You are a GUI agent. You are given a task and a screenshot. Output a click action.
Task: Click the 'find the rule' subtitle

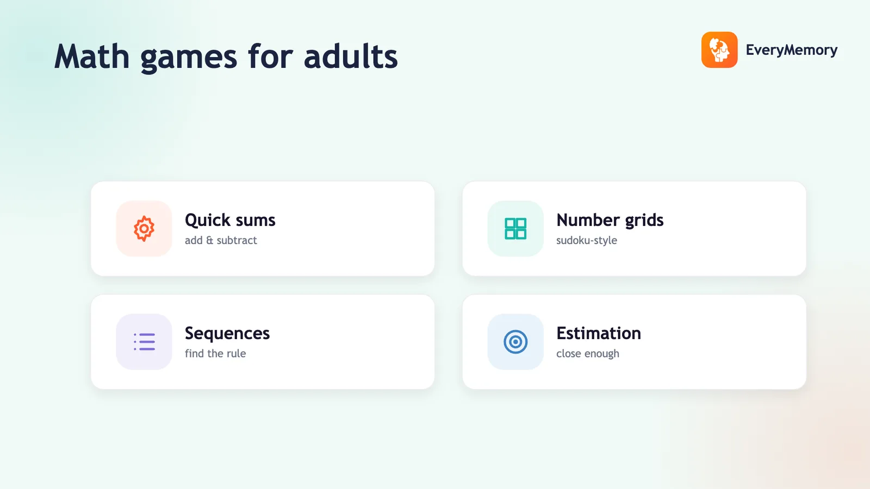pyautogui.click(x=215, y=353)
